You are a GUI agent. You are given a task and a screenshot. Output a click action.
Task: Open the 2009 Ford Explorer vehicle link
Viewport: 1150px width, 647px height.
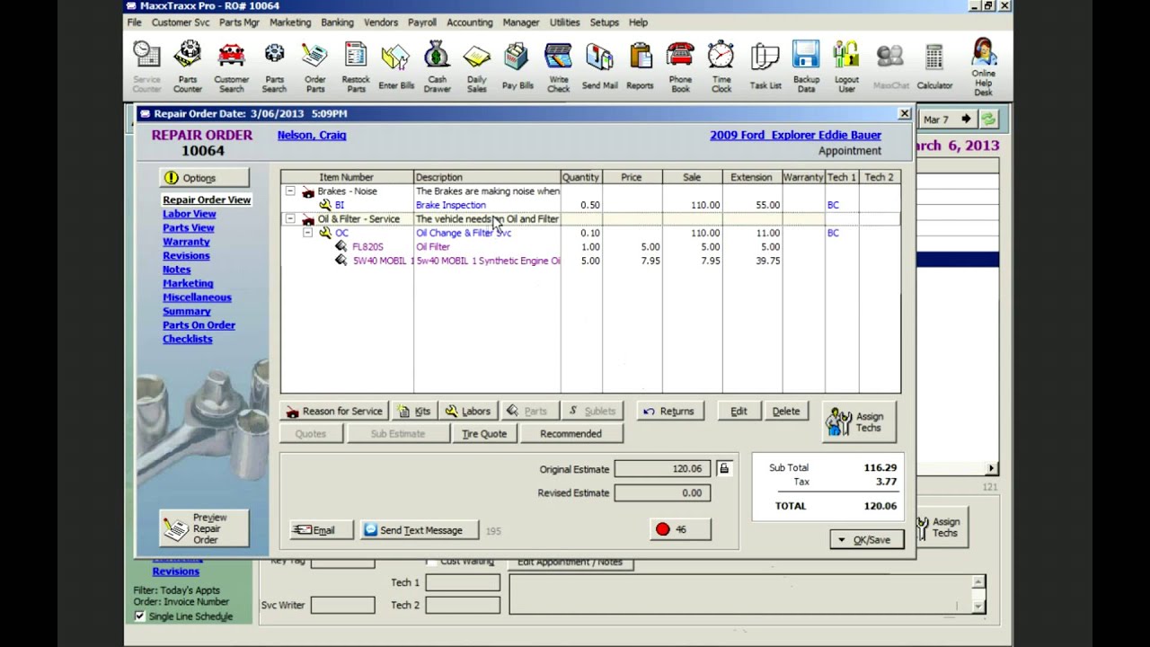[x=795, y=136]
